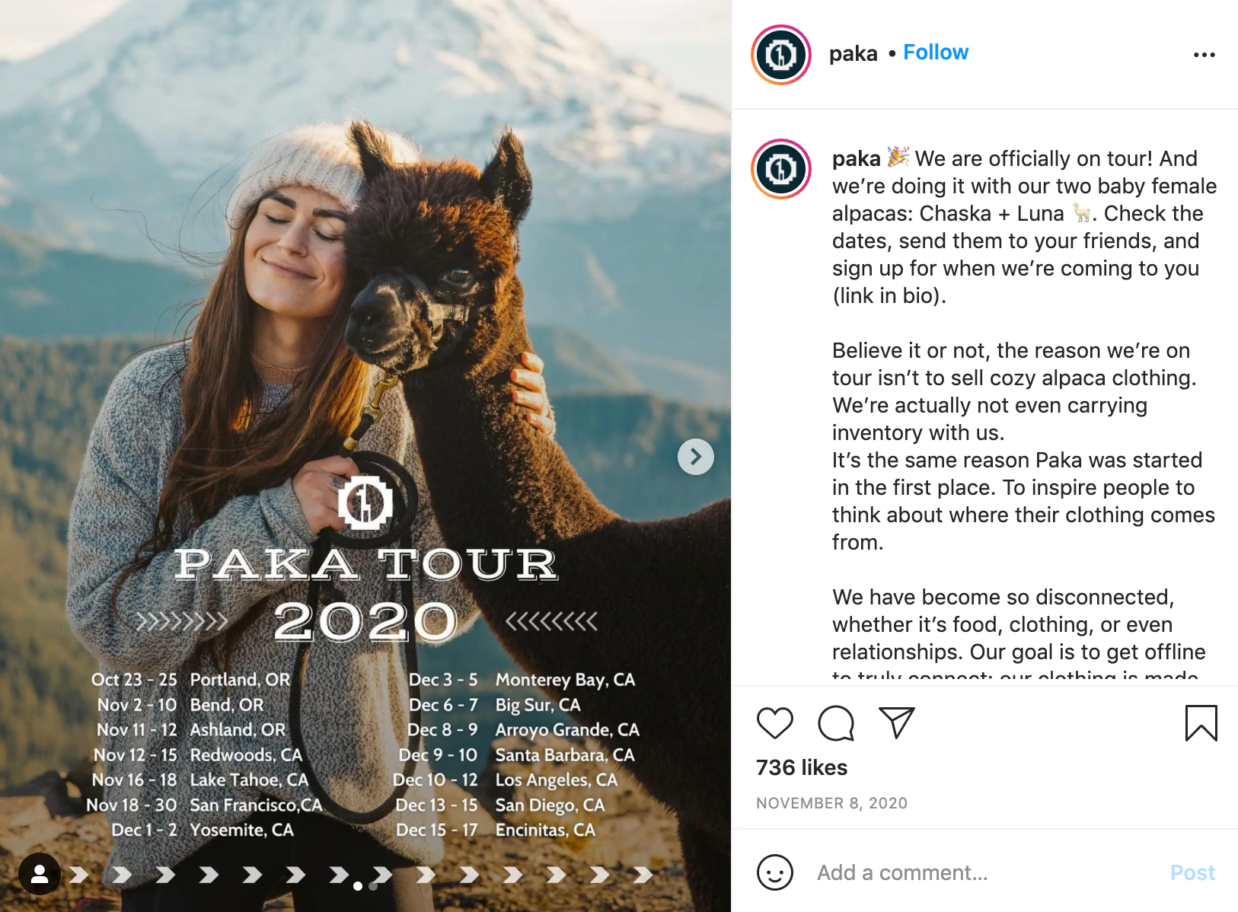Open the November 8, 2020 timestamp
The width and height of the screenshot is (1238, 912).
(831, 803)
